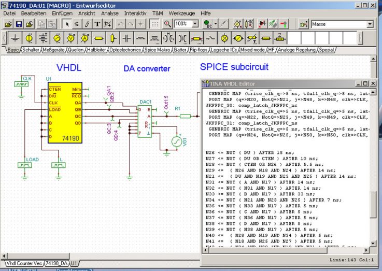Run DC analysis with green DC icon
The image size is (382, 271).
(x=207, y=24)
